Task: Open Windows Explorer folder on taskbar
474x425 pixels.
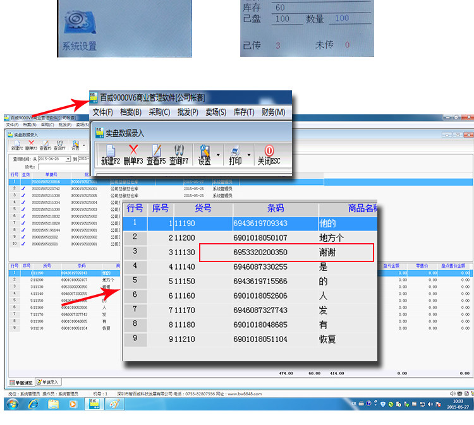Action: click(54, 404)
